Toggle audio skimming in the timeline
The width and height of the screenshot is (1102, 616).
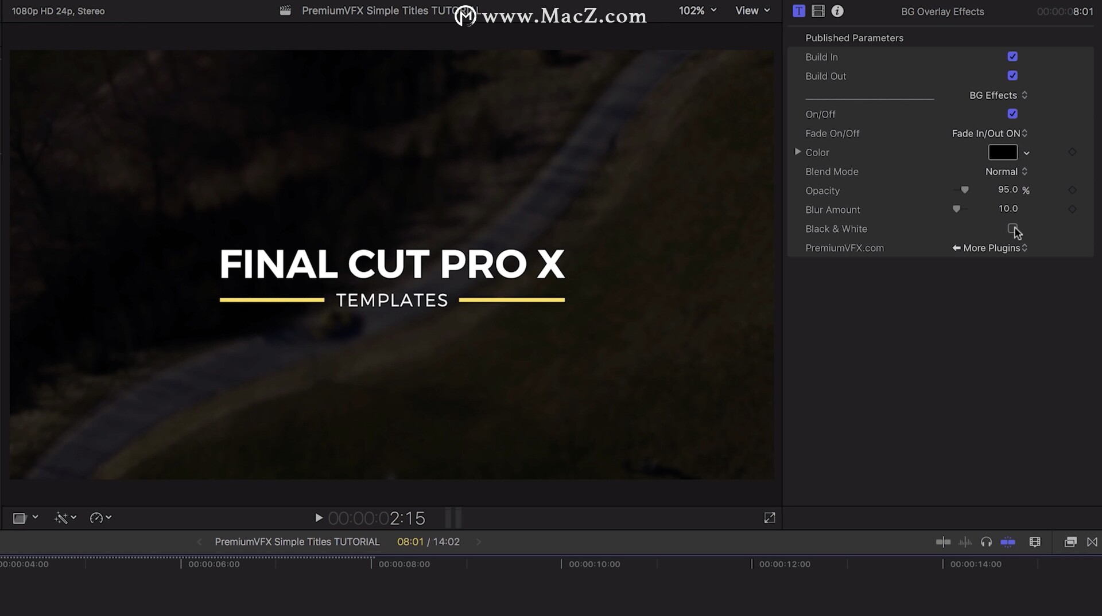(965, 541)
